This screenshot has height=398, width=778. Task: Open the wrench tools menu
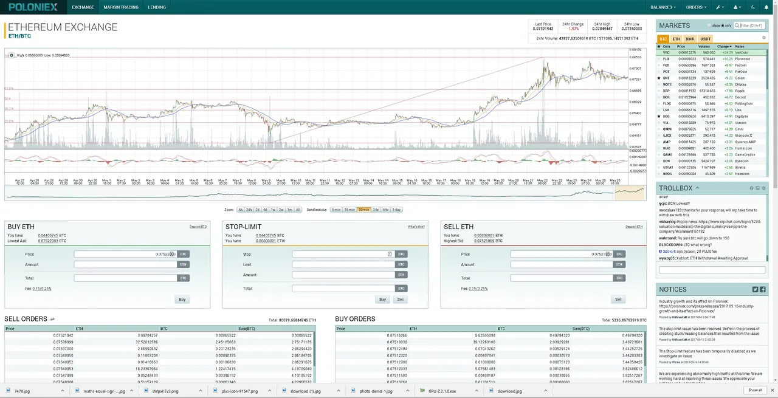coord(720,7)
